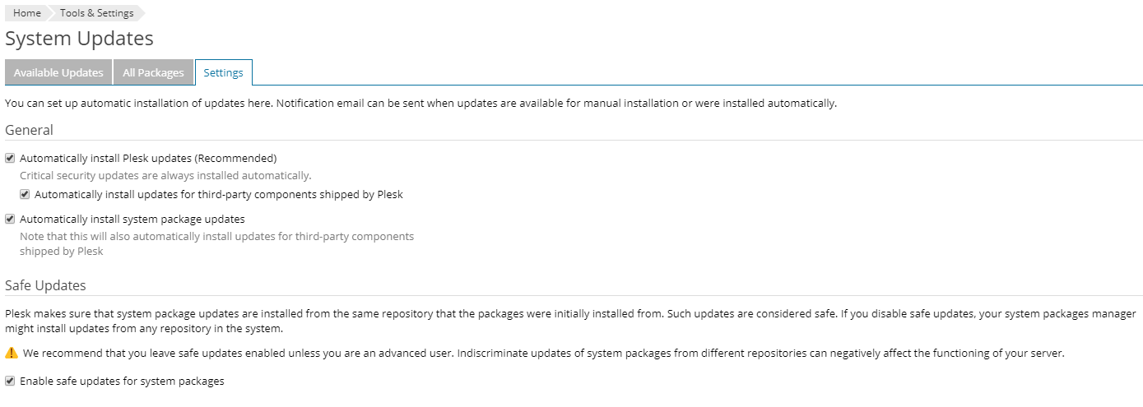Click the 'We recommend that you leave' warning text
The height and width of the screenshot is (407, 1143).
point(543,354)
